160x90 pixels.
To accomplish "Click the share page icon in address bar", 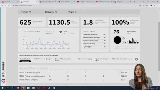I will pos(143,5).
